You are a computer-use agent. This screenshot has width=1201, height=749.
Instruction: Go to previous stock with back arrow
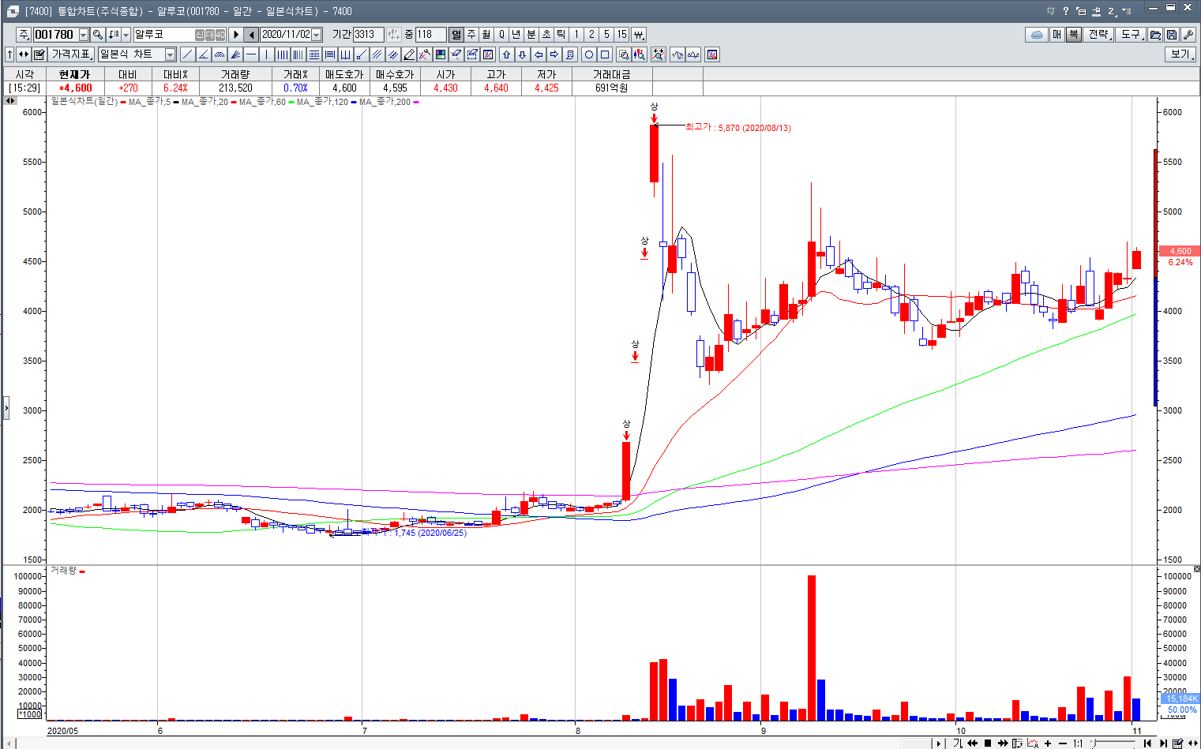point(251,35)
